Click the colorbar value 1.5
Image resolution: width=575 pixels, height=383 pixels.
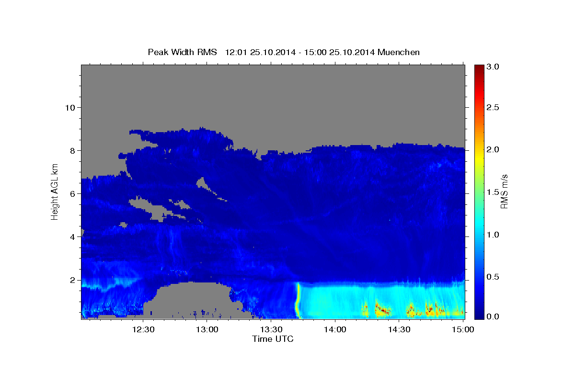point(494,192)
